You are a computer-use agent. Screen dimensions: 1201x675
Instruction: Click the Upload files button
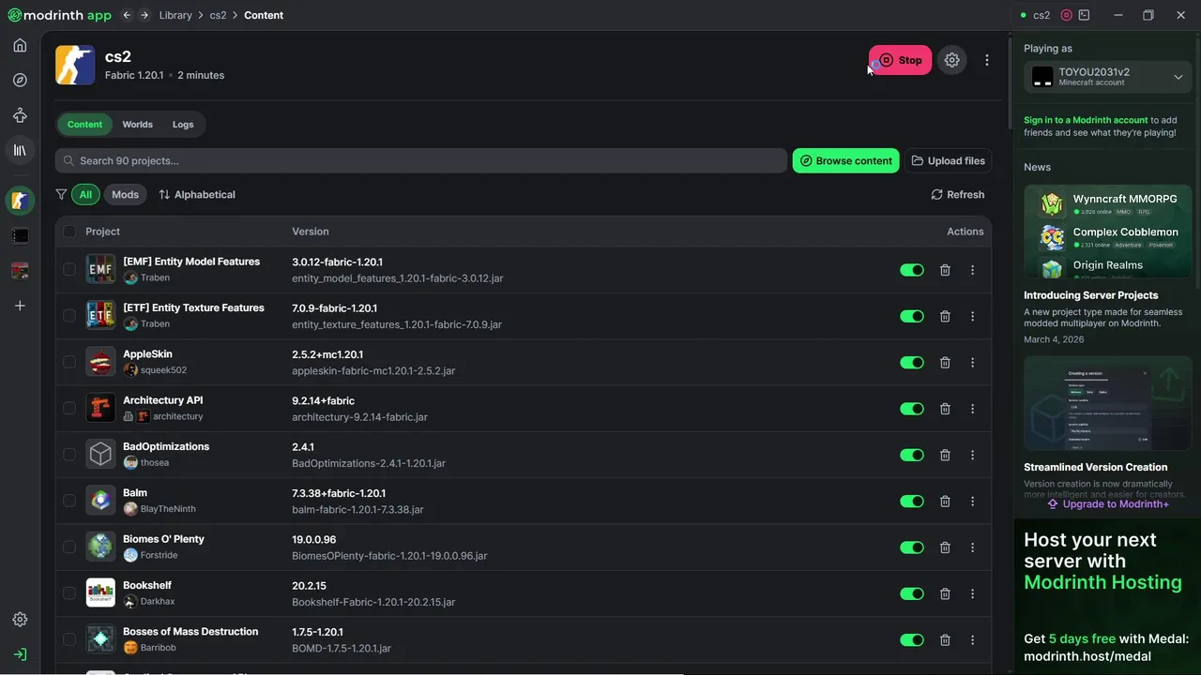click(948, 161)
